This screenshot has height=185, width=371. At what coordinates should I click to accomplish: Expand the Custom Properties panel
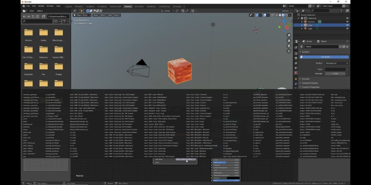coord(310,87)
